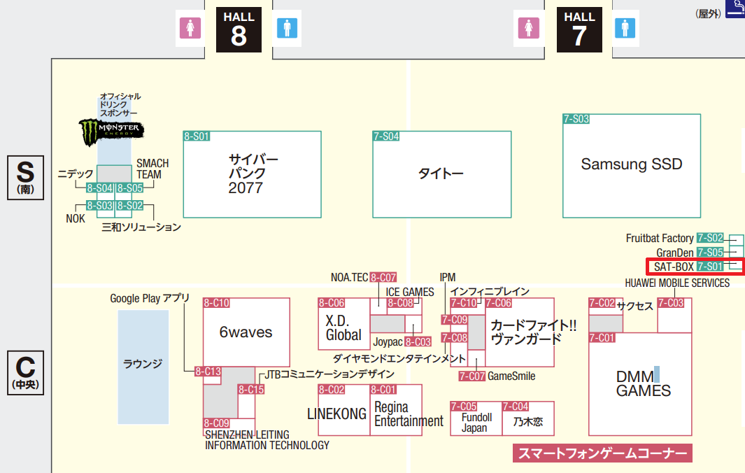Click the HALL 8 entrance sign
This screenshot has height=473, width=745.
coord(239,29)
